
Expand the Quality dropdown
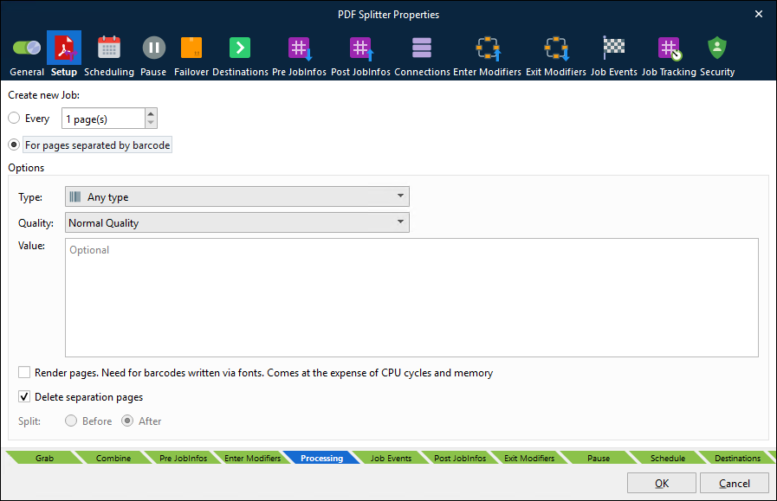(x=236, y=222)
